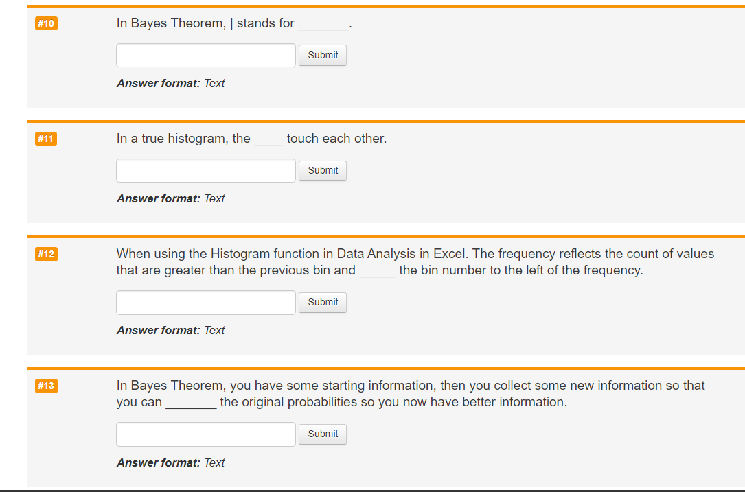Click the answer box for question #10

(x=205, y=55)
